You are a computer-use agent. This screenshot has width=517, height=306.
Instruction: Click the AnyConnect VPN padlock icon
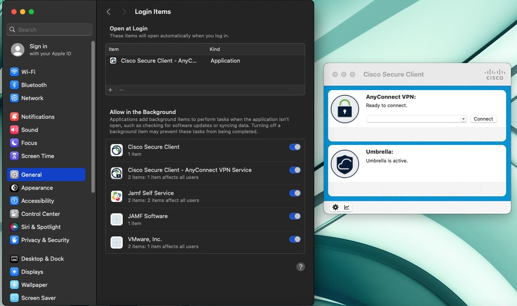point(345,109)
